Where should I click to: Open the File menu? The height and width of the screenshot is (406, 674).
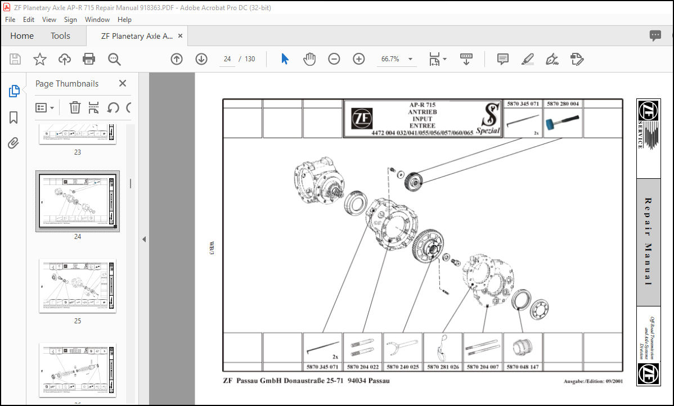tap(10, 19)
